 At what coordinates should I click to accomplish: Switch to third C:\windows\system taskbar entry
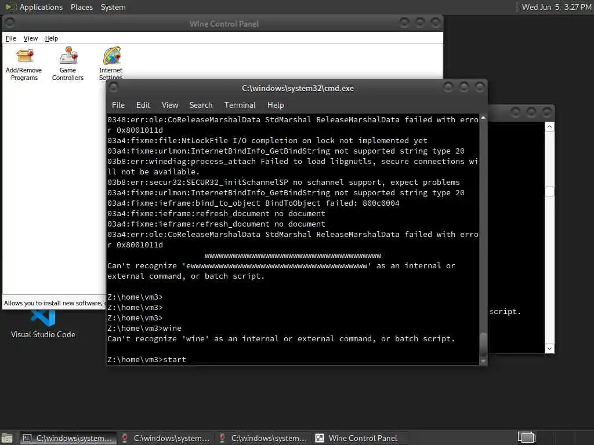[x=263, y=438]
